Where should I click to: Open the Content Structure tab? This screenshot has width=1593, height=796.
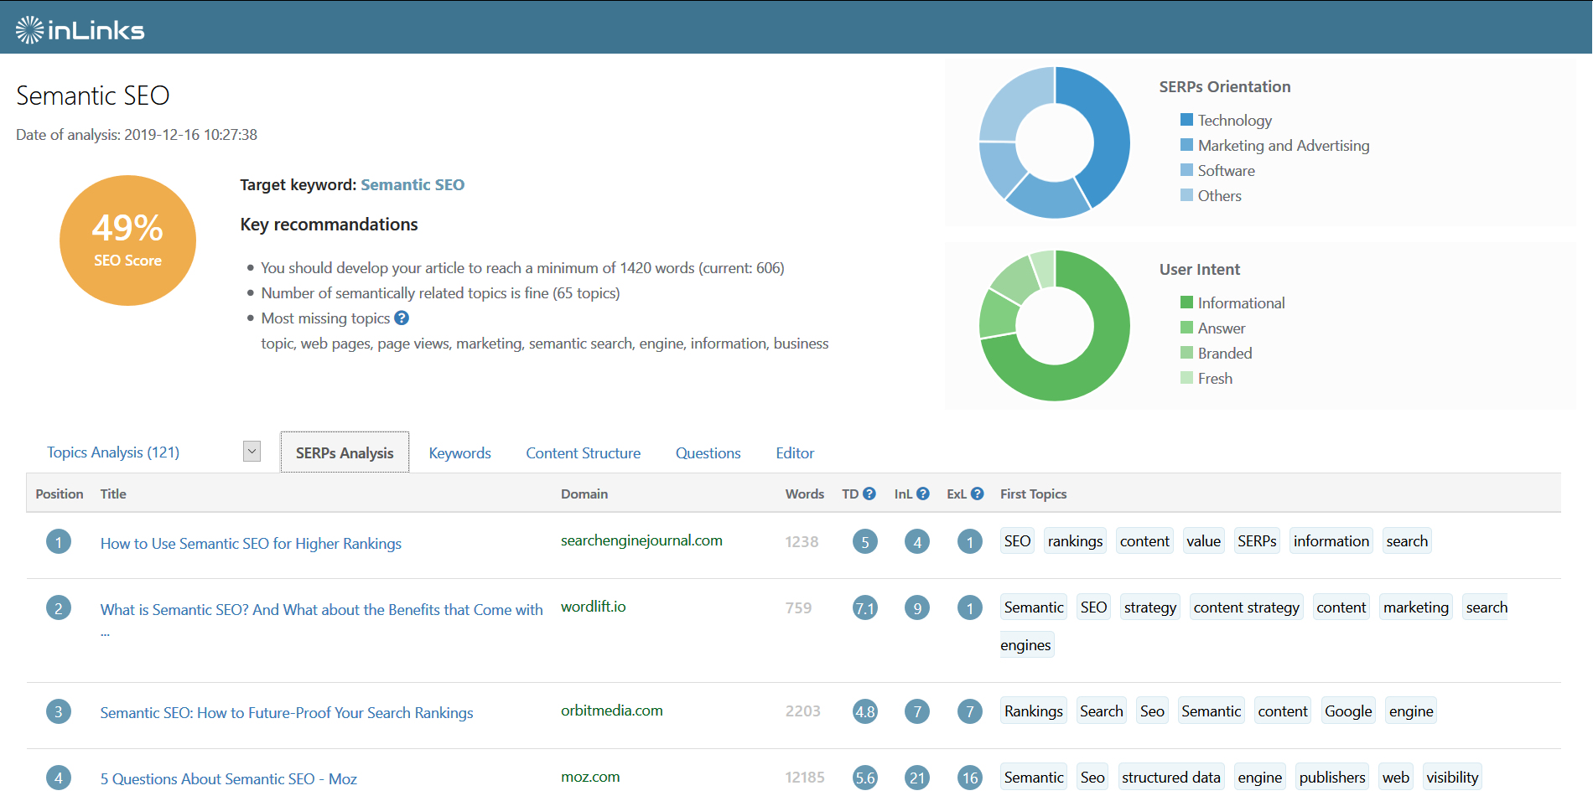[x=583, y=453]
